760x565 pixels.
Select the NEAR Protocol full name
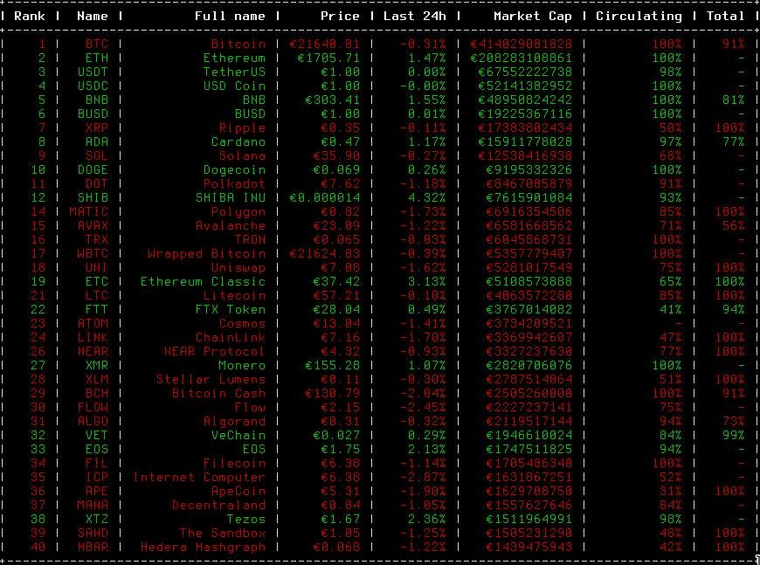215,352
